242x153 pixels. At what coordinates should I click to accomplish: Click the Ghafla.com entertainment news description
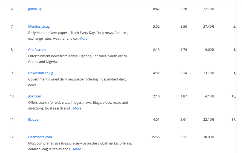(77, 59)
